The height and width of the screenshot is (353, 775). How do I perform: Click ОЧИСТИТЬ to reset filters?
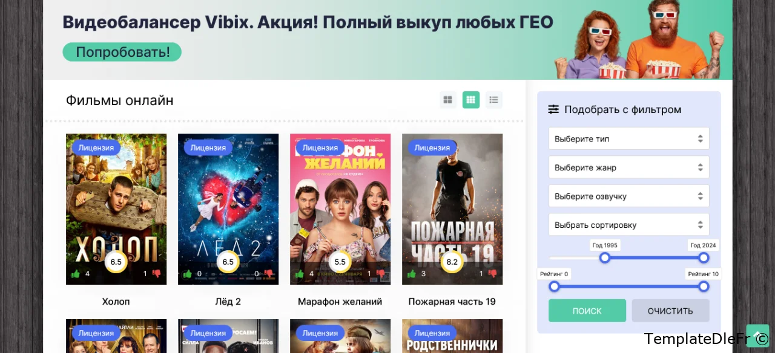[x=670, y=311]
